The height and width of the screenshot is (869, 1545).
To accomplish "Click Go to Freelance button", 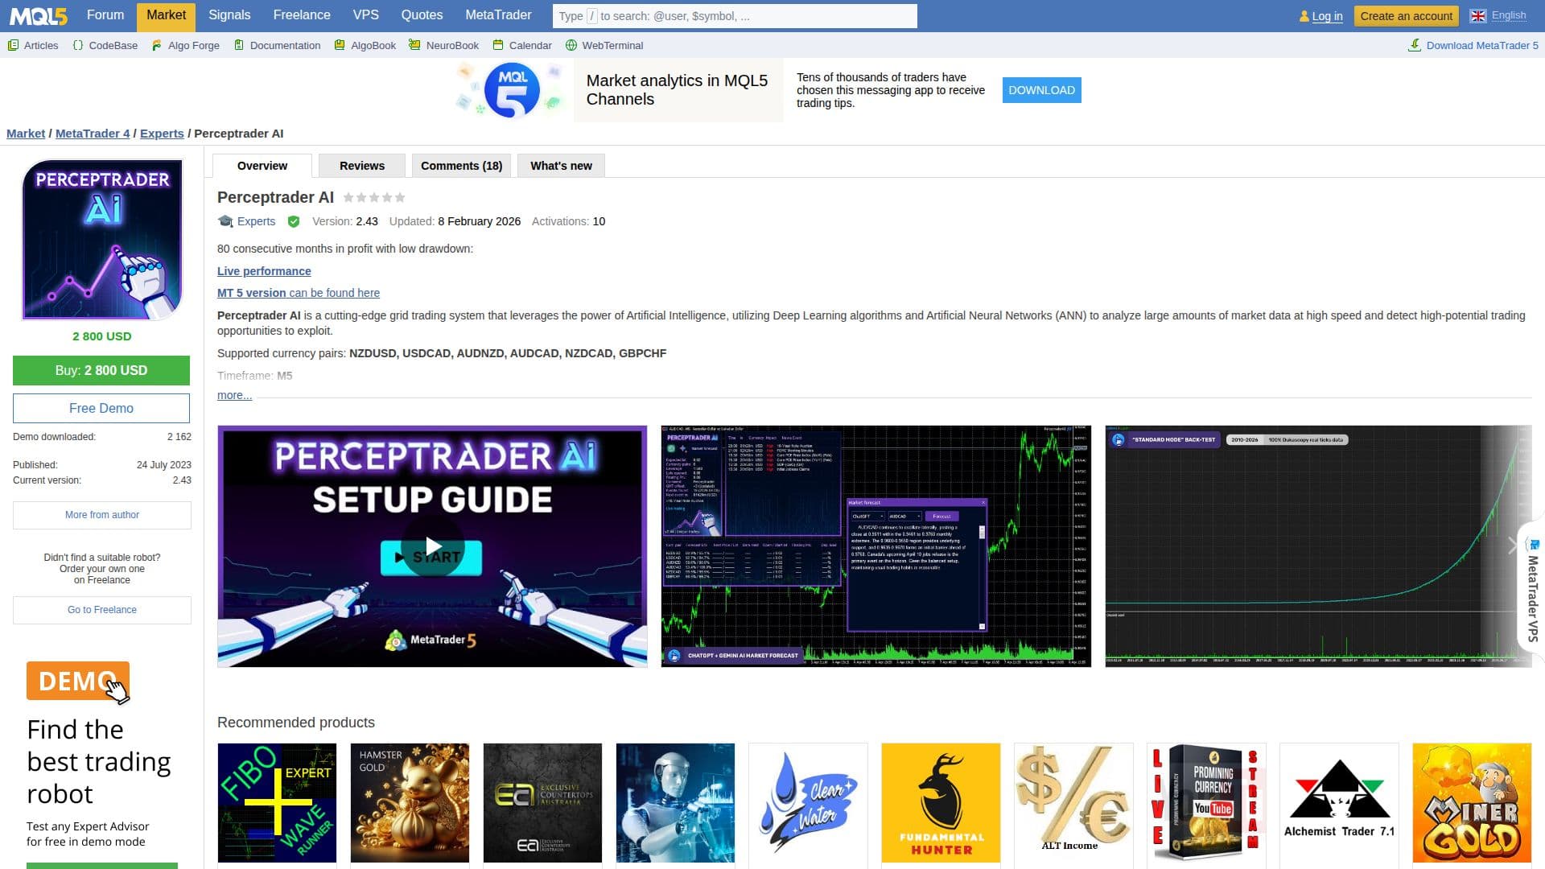I will 102,610.
